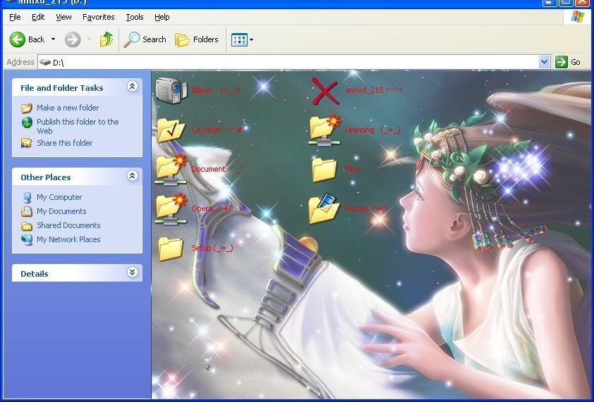The image size is (594, 402).
Task: Open the View menu
Action: (x=63, y=17)
